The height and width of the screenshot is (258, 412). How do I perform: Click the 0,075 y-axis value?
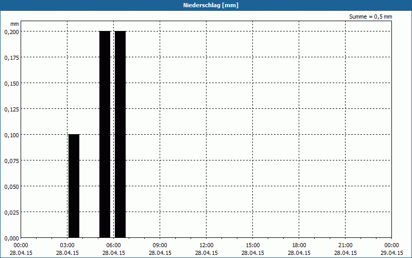pyautogui.click(x=11, y=161)
